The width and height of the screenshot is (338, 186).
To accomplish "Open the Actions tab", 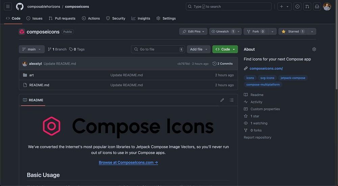I will tap(91, 18).
